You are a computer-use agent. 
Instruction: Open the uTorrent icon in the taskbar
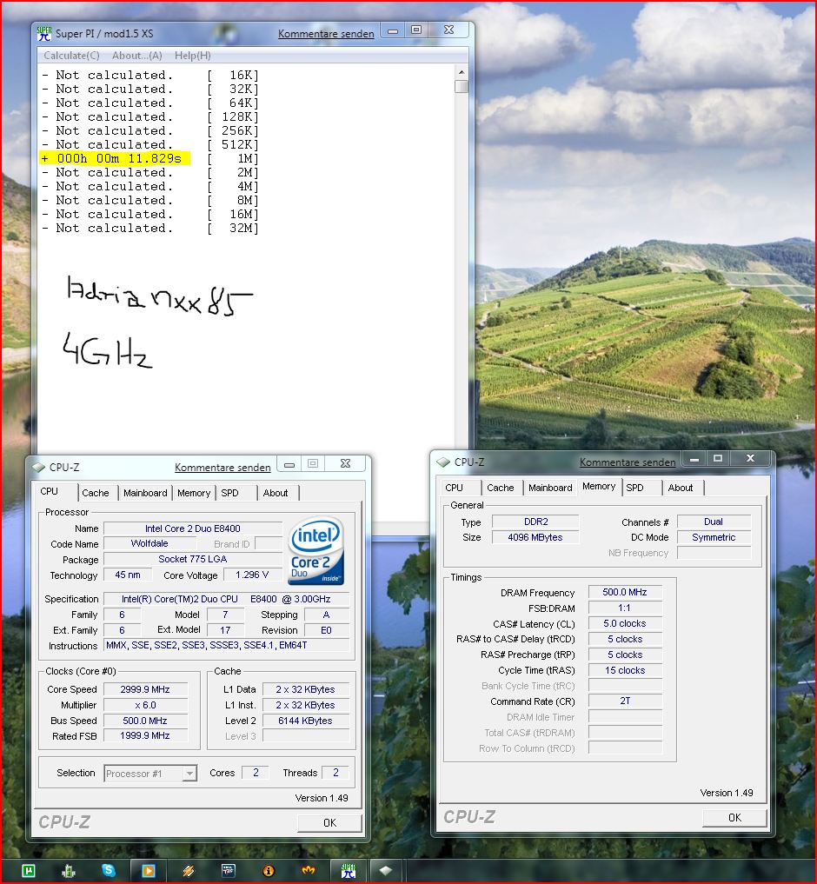pos(28,870)
